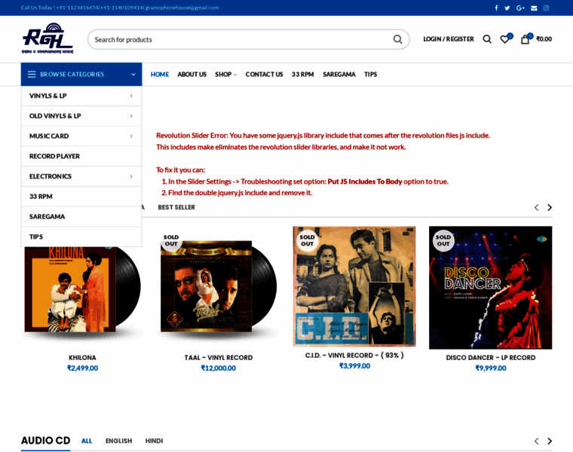Viewport: 573px width, 452px height.
Task: Open the Instagram social link
Action: tap(546, 8)
